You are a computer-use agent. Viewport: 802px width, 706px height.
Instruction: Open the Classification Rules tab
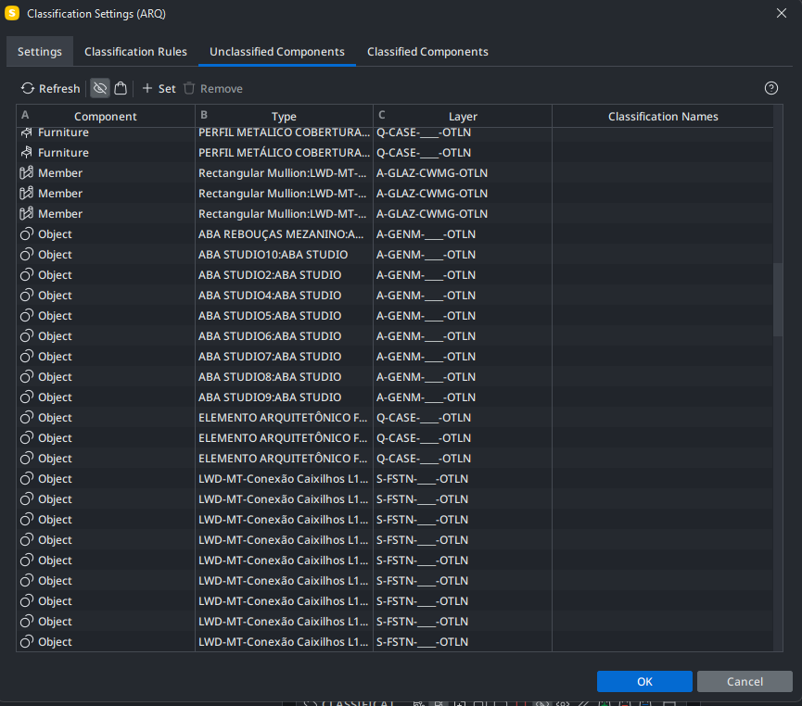coord(135,52)
